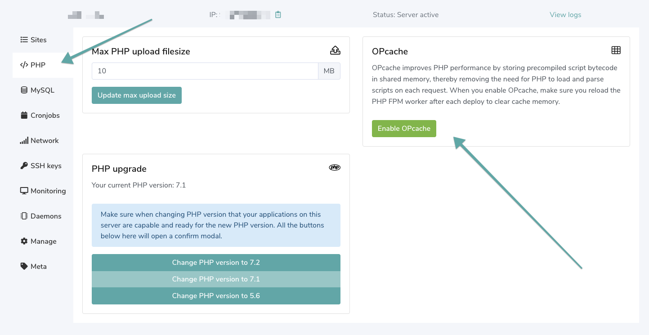
Task: Open the Monitoring section
Action: [x=43, y=191]
